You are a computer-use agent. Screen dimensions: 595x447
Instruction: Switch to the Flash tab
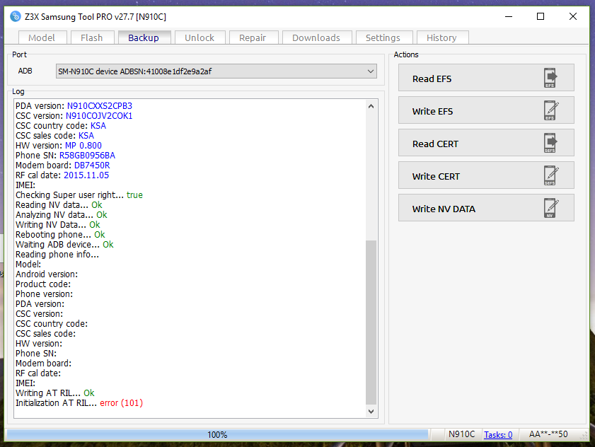click(92, 37)
